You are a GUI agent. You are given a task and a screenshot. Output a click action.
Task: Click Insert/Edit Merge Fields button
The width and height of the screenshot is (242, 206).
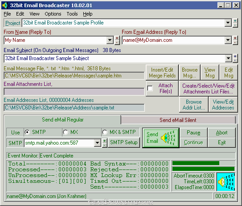click(162, 73)
